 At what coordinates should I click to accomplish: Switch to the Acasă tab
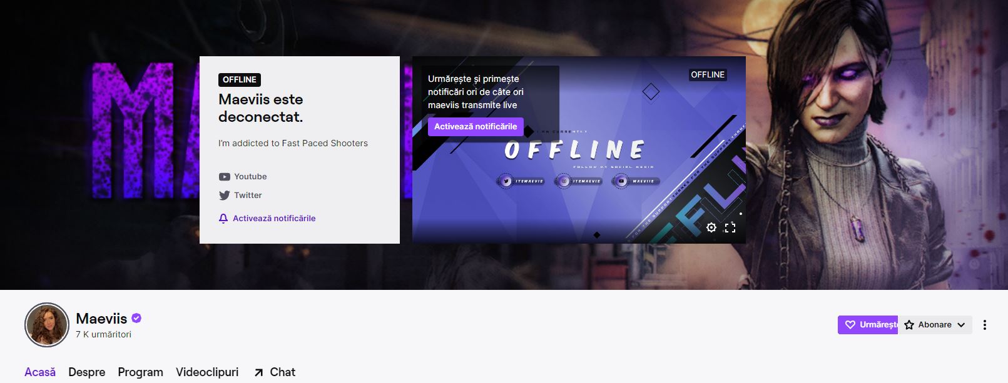click(40, 372)
